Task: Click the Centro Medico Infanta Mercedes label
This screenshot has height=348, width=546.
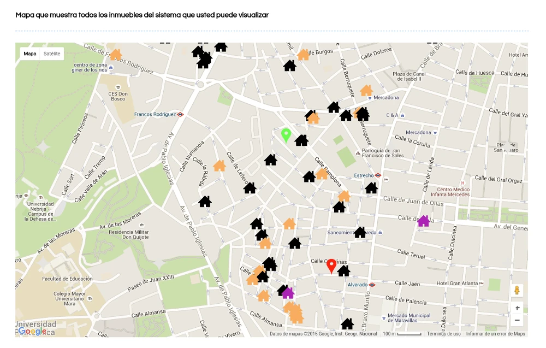Action: click(450, 192)
